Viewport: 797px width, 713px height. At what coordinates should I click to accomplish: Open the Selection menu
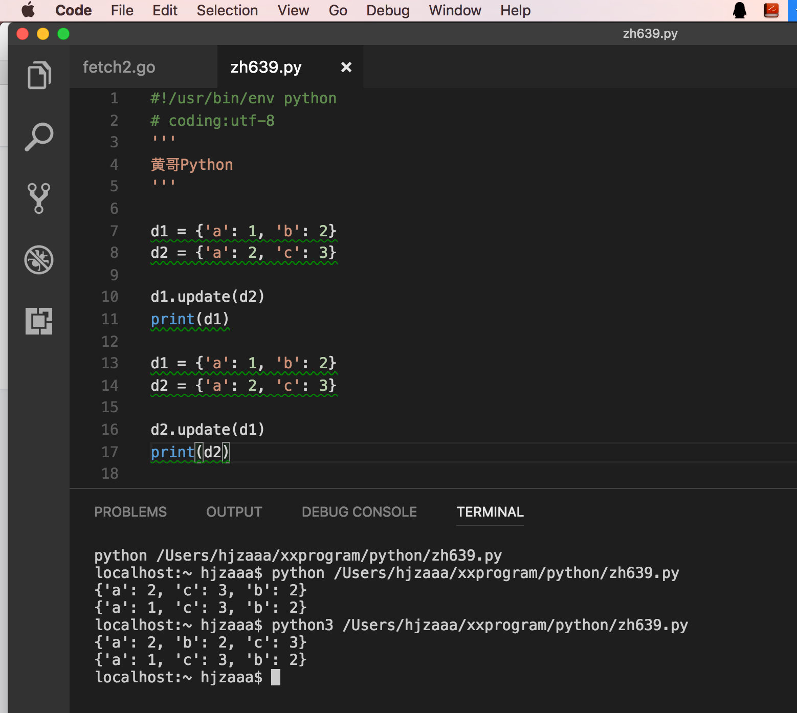coord(227,10)
